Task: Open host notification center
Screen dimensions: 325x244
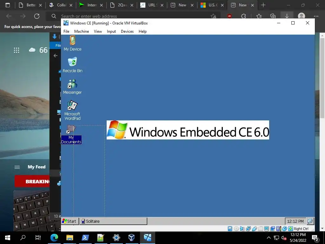Action: [315, 238]
